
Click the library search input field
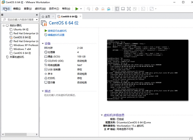click(x=18, y=20)
